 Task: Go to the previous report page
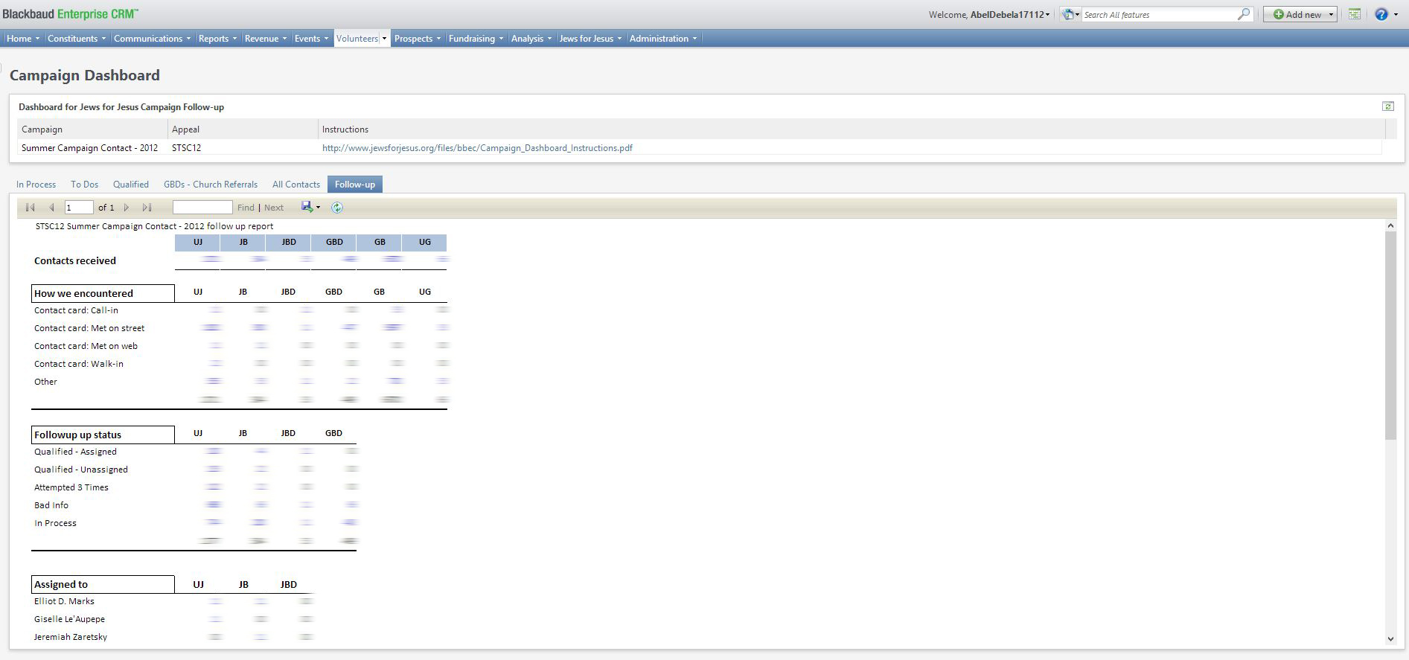51,208
